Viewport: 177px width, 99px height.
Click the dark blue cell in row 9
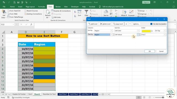(44, 69)
